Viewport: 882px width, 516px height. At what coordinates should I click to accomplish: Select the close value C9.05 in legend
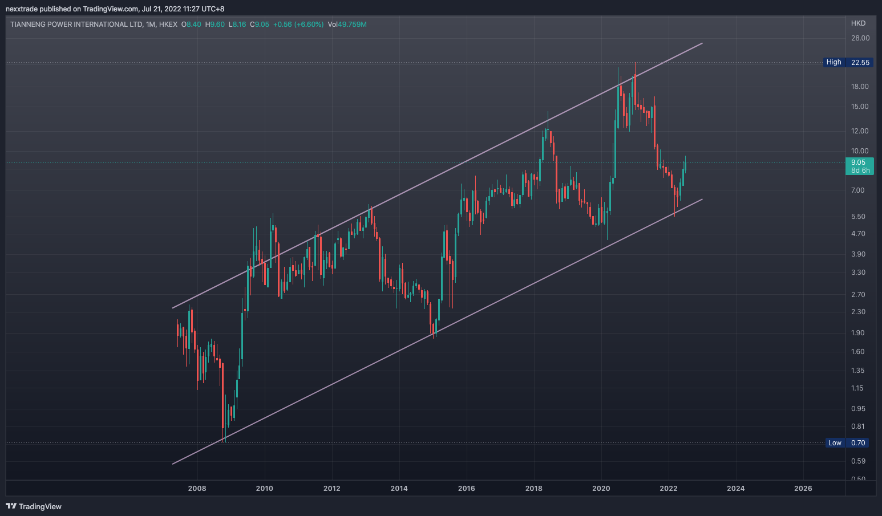point(260,25)
